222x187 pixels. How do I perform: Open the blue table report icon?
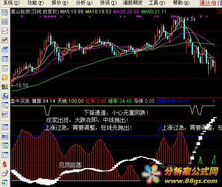coord(5,59)
